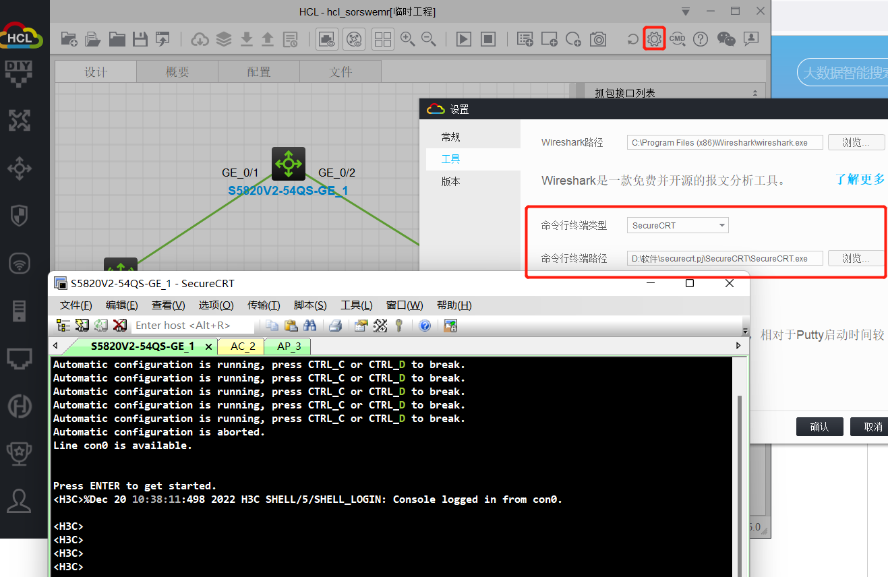Image resolution: width=888 pixels, height=577 pixels.
Task: Click the right tab scroll arrow in SecureCRT
Action: tap(738, 346)
